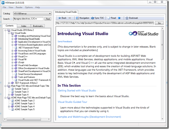169x129 pixels.
Task: Collapse the Visual Studio tree node
Action: [x=9, y=33]
